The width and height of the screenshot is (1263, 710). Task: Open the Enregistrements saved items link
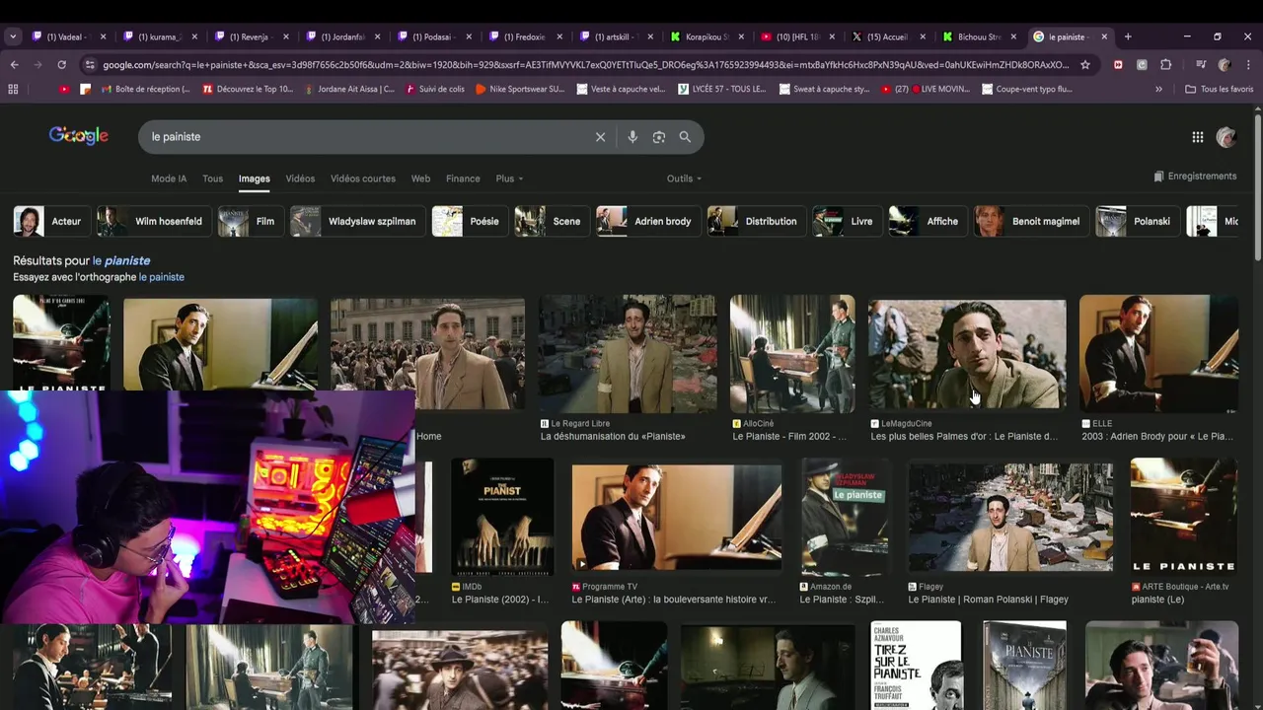point(1195,177)
